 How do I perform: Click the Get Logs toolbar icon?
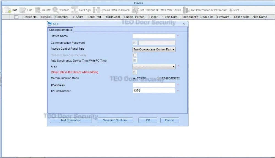(x=75, y=10)
